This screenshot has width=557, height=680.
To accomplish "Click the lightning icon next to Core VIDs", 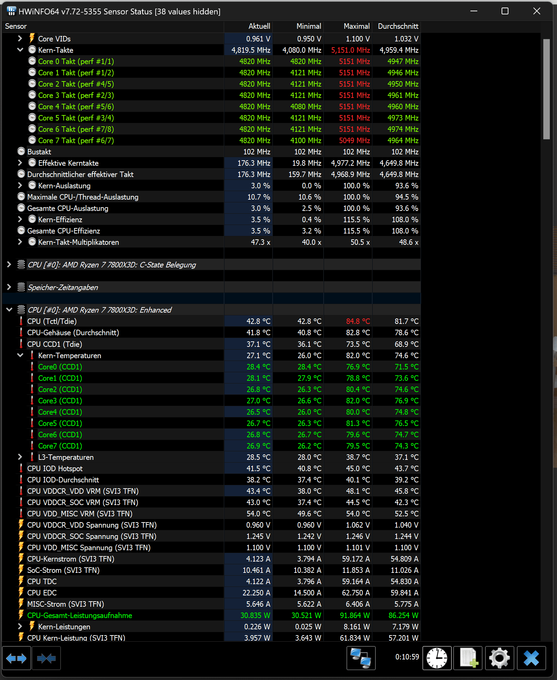I will click(32, 38).
